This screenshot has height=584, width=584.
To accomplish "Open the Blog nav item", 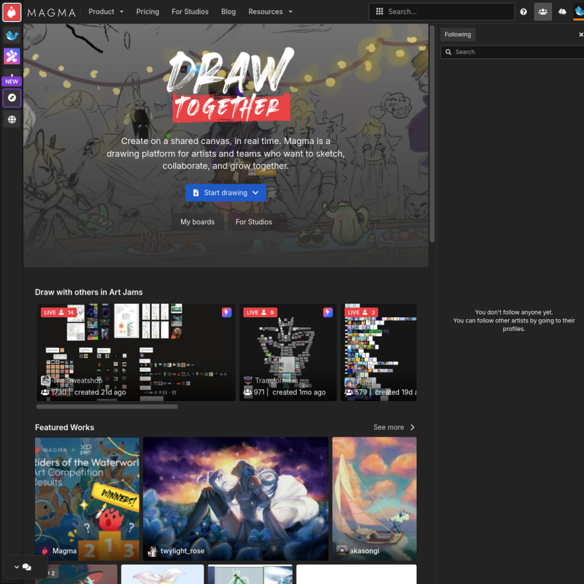I will [228, 12].
